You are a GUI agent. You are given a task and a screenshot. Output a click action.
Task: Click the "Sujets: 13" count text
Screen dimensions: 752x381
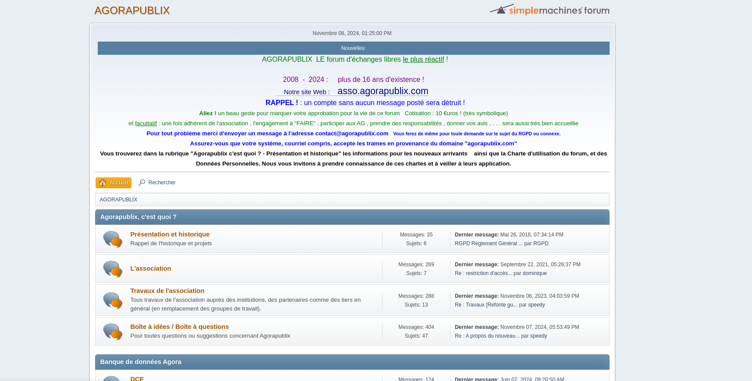pos(416,305)
